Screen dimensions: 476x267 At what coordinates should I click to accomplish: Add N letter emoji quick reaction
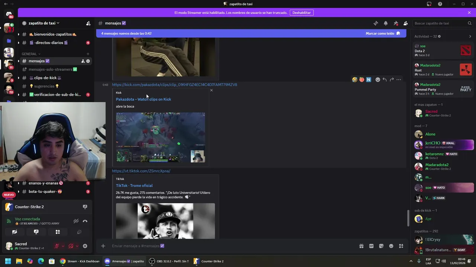pos(369,79)
